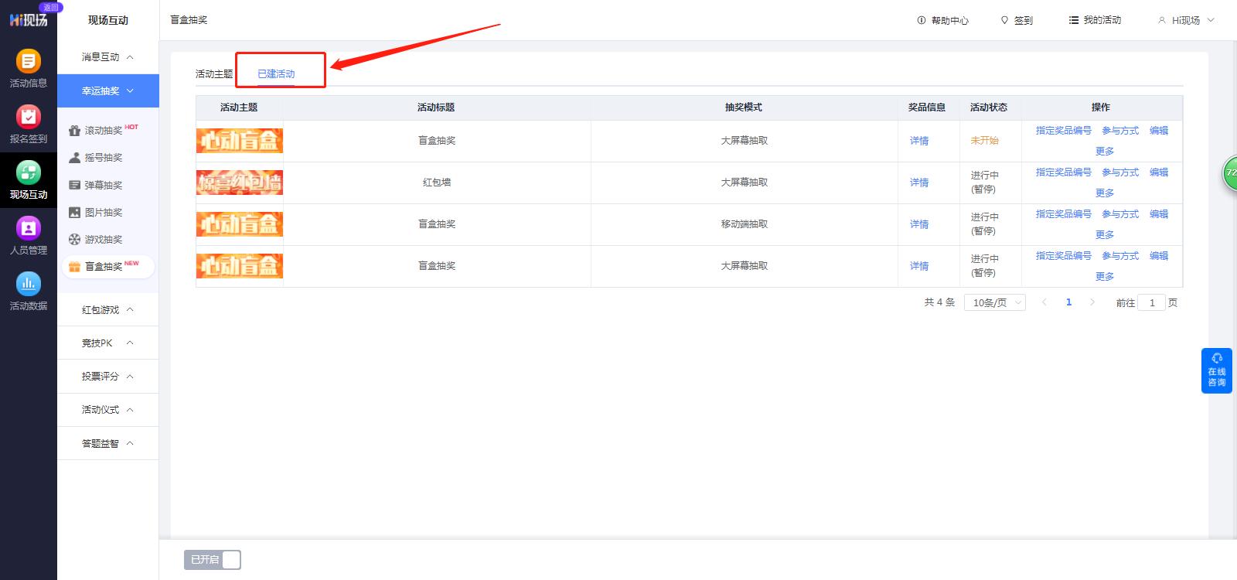Click 参与方式 in the 移动端抽取 row
Image resolution: width=1237 pixels, height=580 pixels.
(1120, 214)
